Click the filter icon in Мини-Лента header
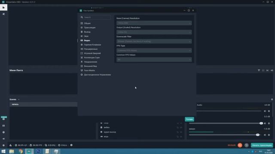The height and width of the screenshot is (154, 275). [259, 70]
